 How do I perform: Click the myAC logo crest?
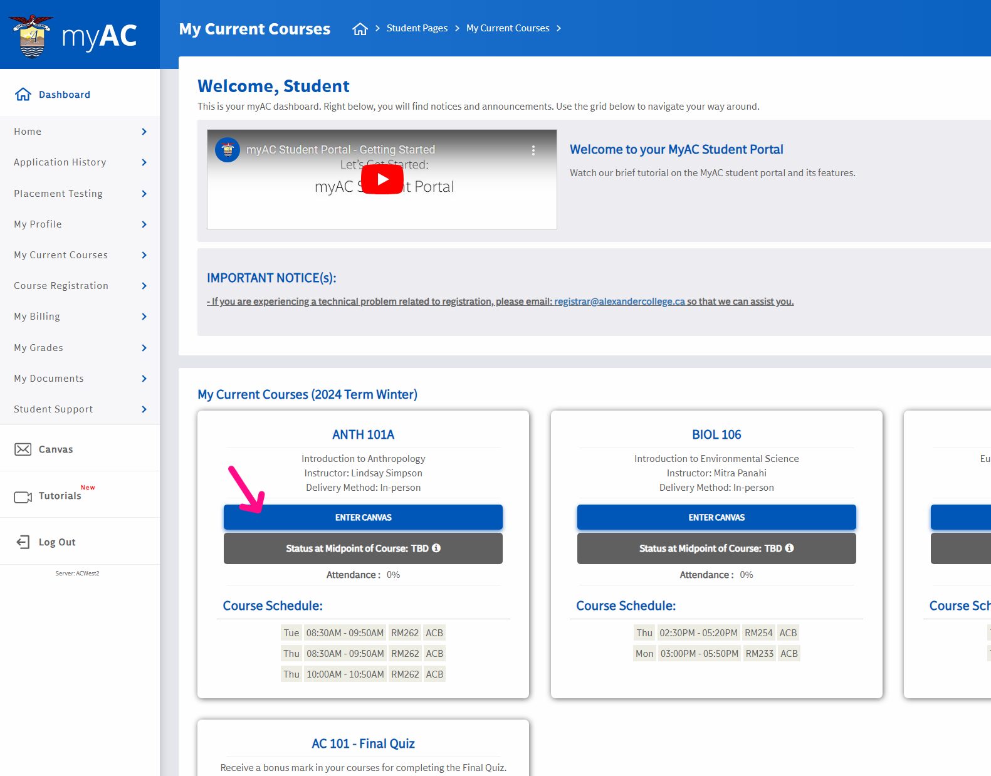tap(31, 36)
